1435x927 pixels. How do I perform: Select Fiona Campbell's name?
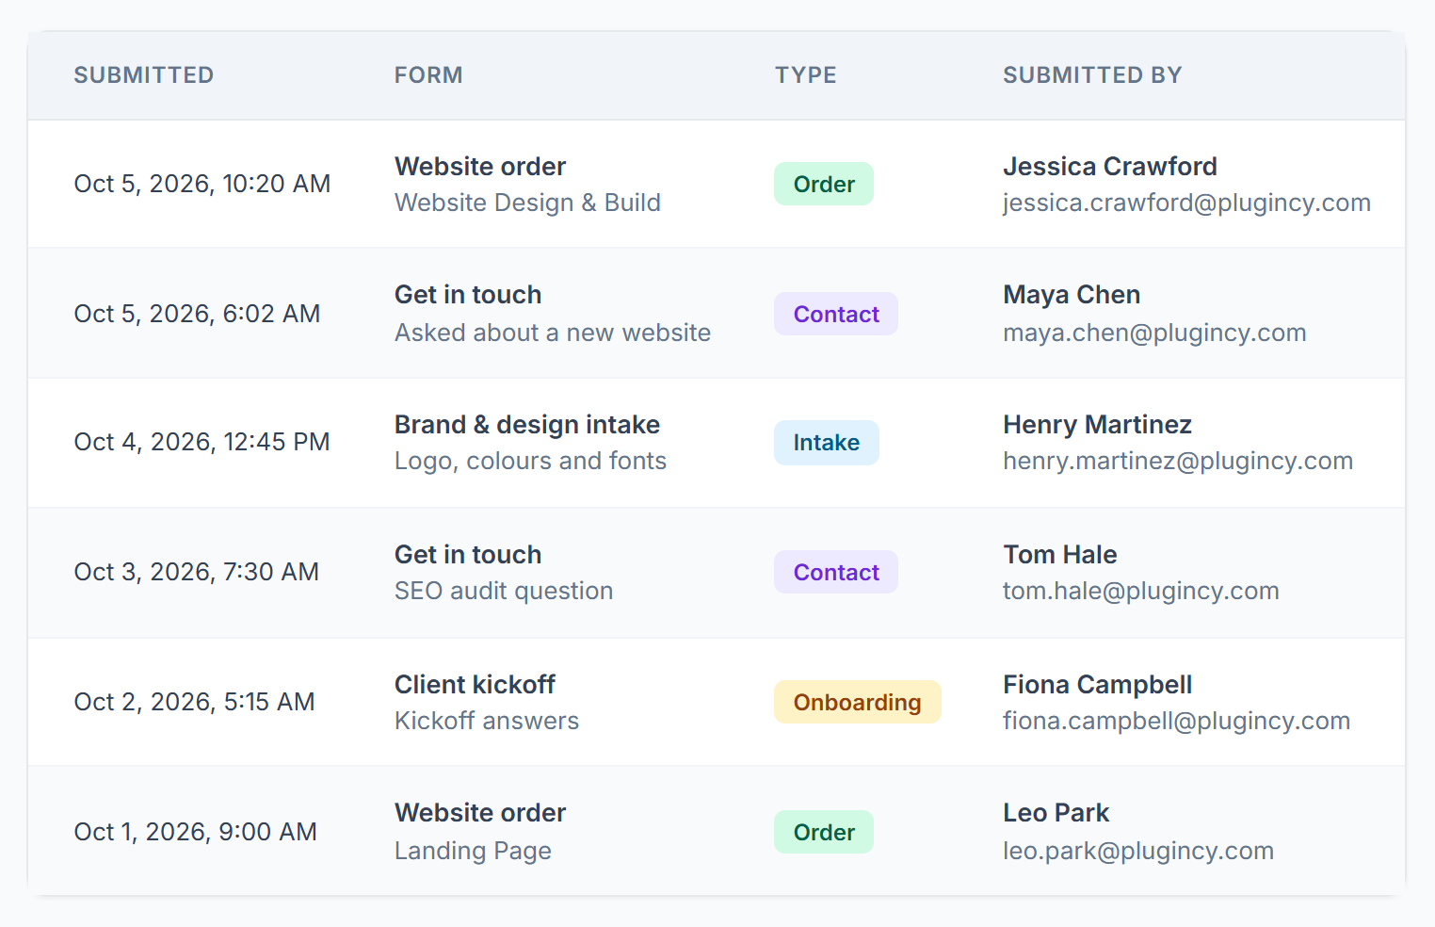tap(1098, 685)
